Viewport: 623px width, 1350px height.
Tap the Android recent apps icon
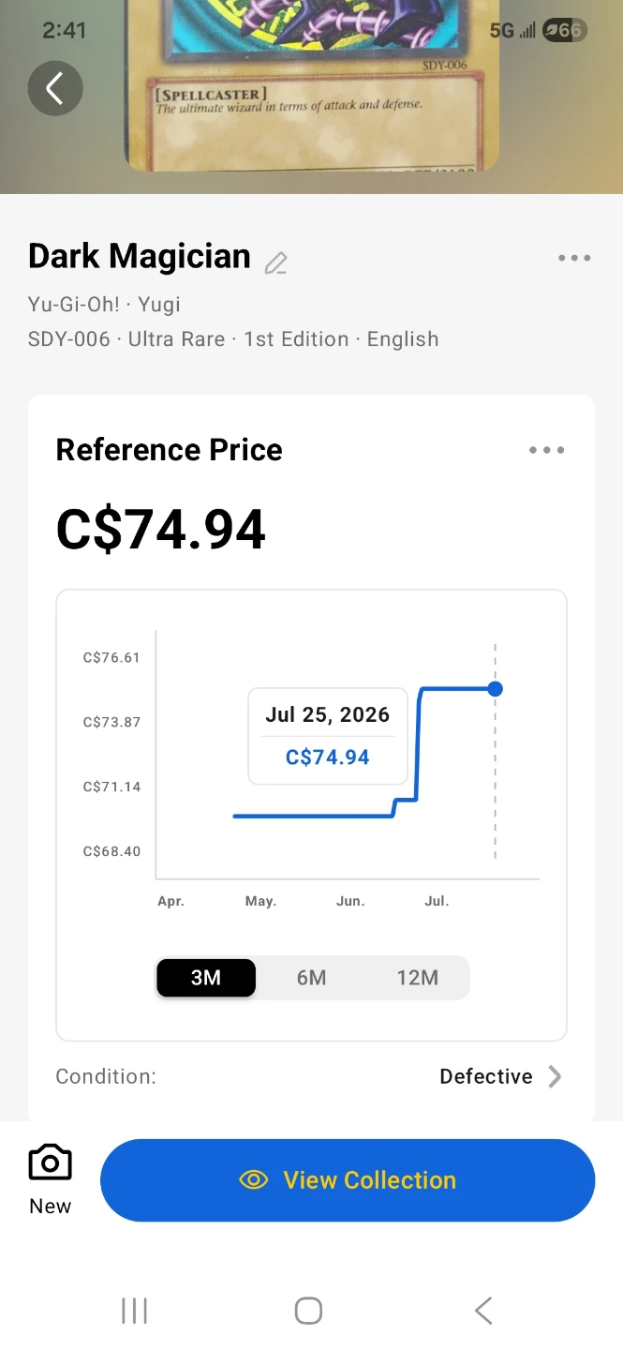click(x=135, y=1311)
